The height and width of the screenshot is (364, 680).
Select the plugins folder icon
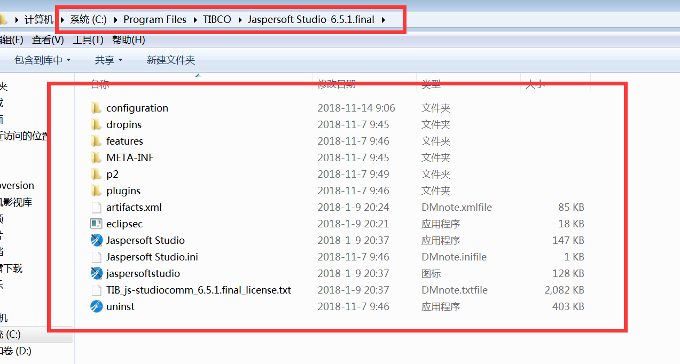click(x=96, y=191)
